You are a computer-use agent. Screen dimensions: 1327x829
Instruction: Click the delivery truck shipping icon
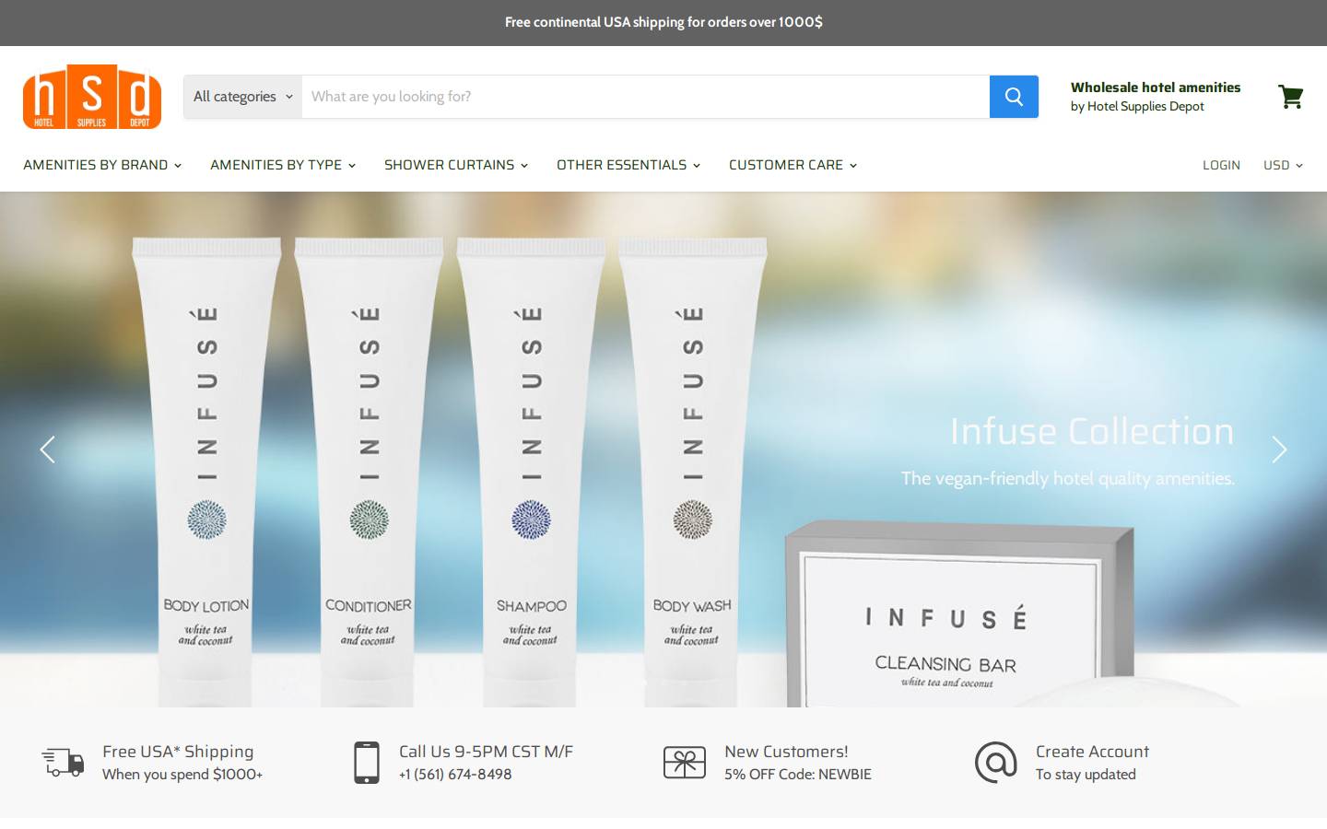63,763
